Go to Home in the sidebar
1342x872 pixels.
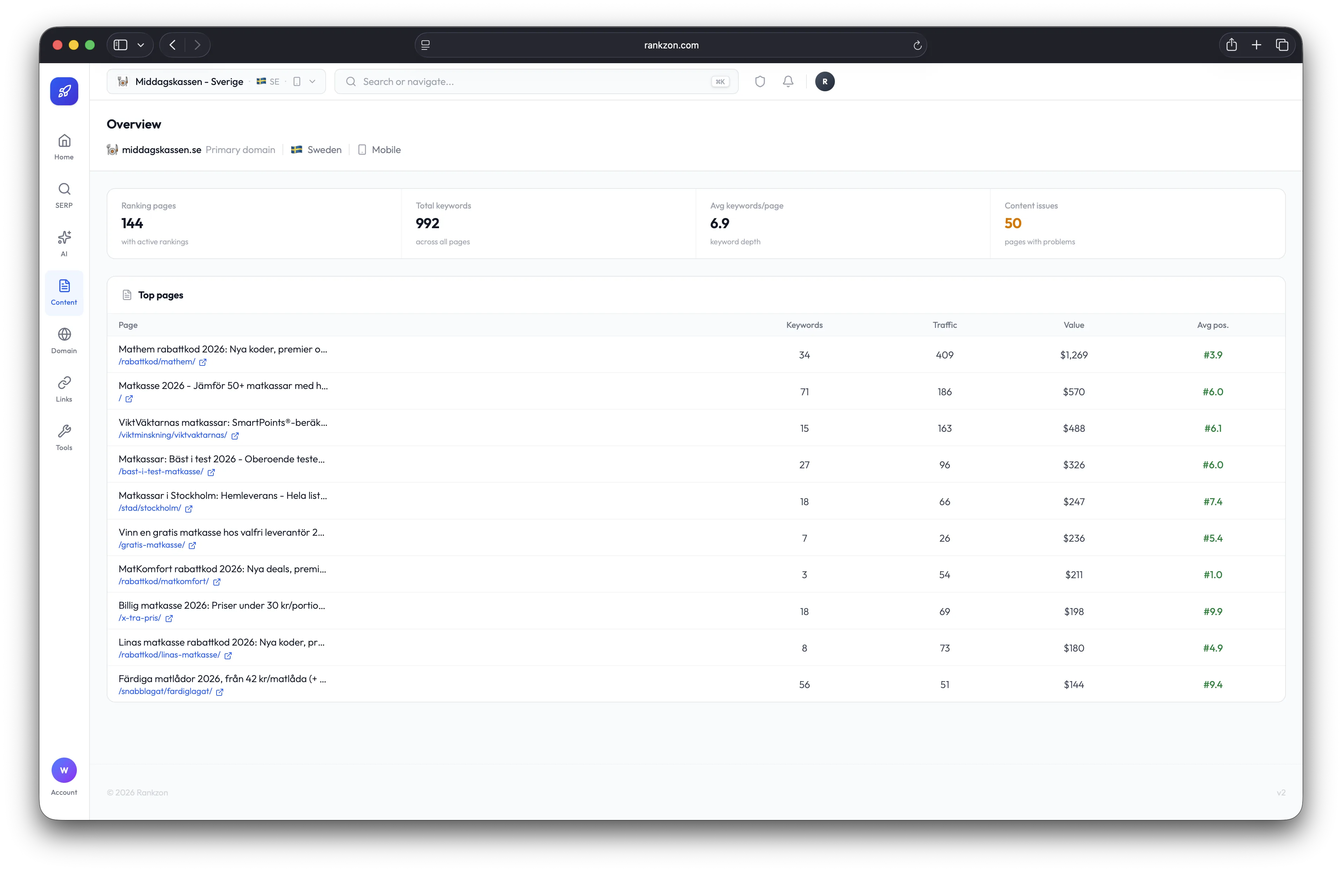tap(64, 147)
